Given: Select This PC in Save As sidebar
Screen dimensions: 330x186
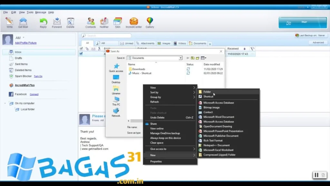Looking at the screenshot, I should pyautogui.click(x=116, y=101).
